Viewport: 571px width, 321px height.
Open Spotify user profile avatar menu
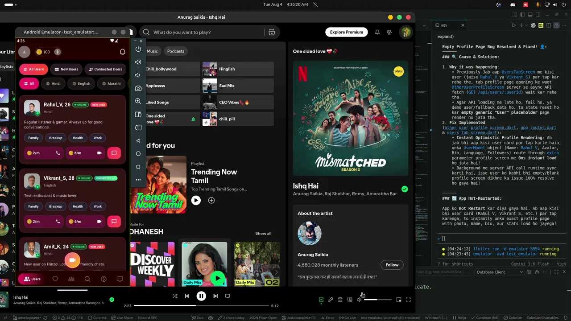(x=405, y=32)
